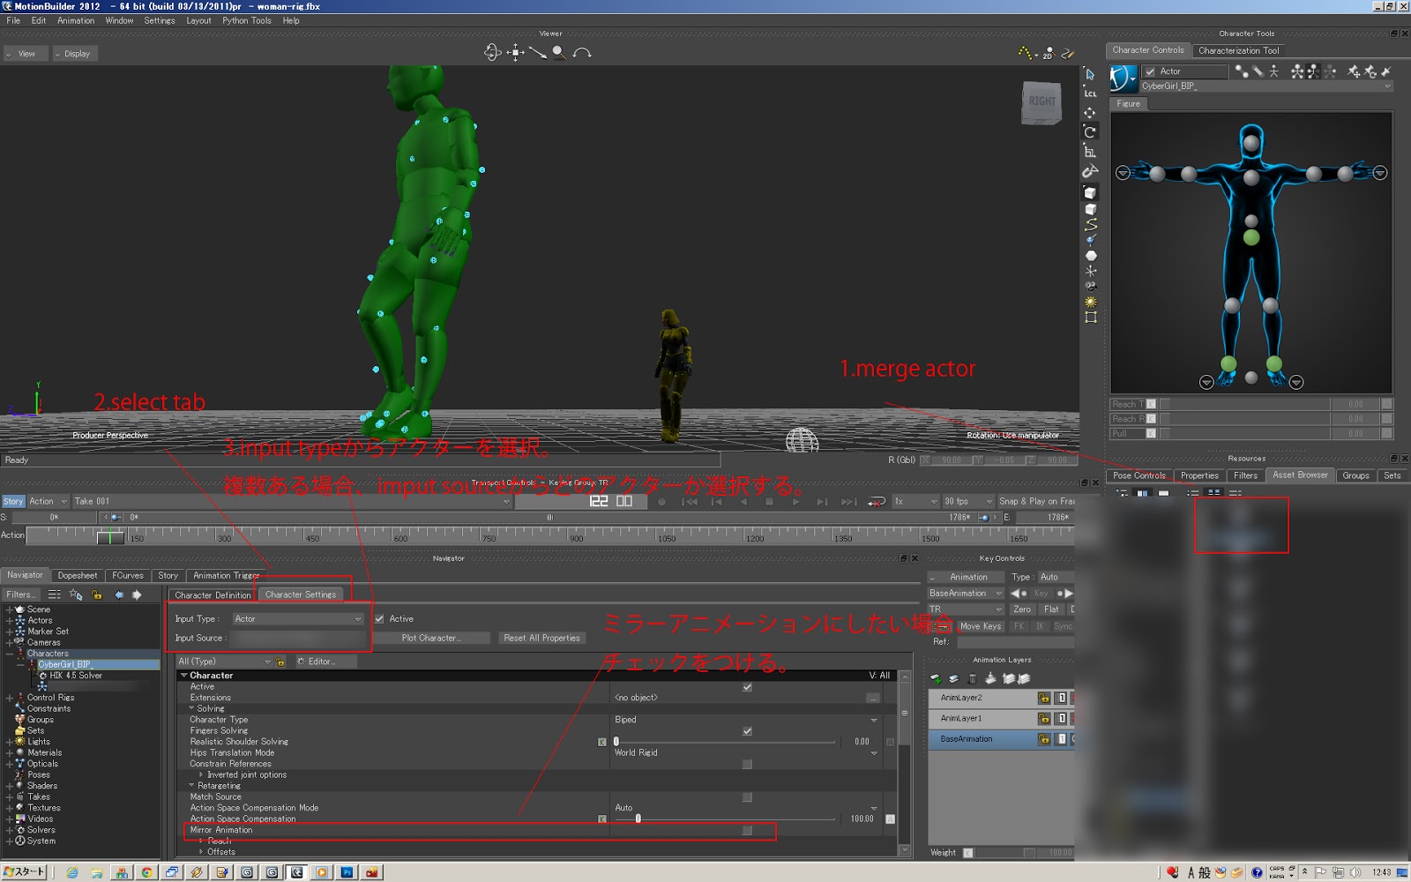
Task: Select the rotate manipulator above the viewer
Action: tap(493, 53)
